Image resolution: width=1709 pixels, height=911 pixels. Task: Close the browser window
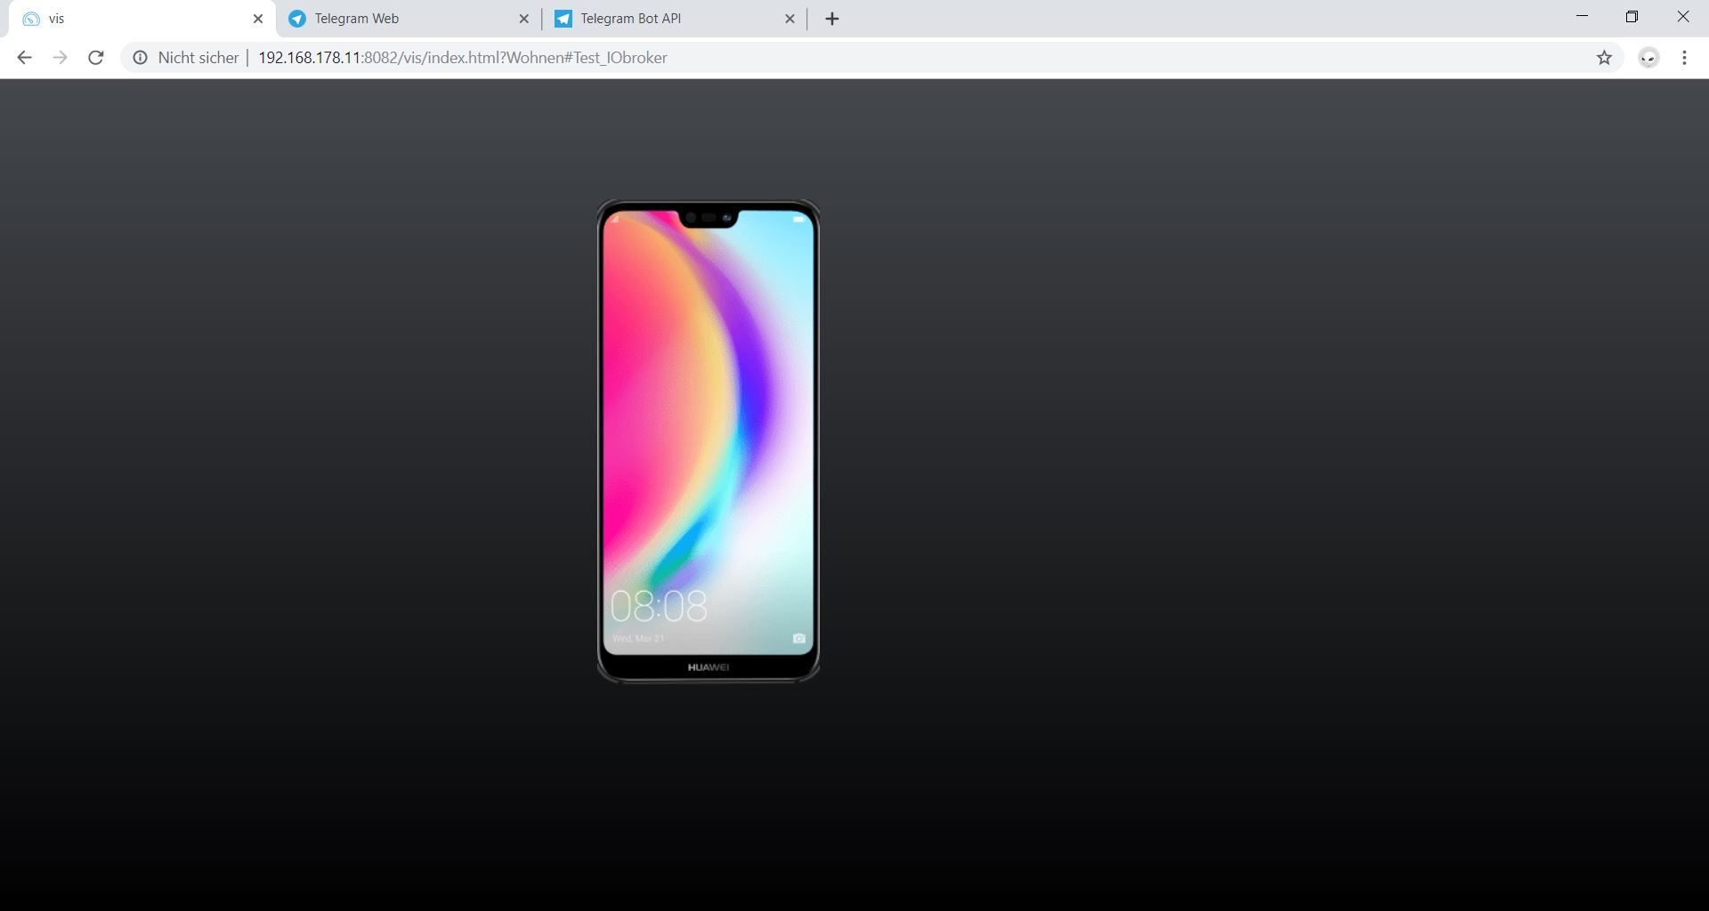(x=1682, y=17)
